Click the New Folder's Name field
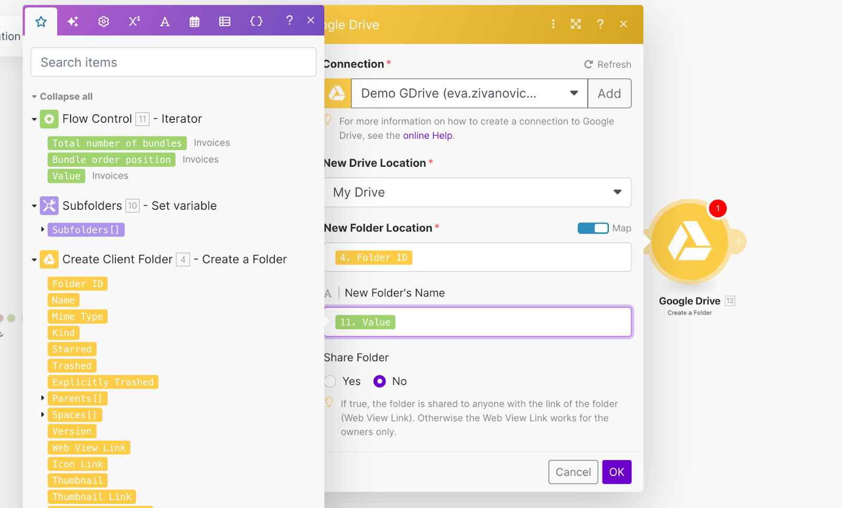842x508 pixels. [x=477, y=322]
